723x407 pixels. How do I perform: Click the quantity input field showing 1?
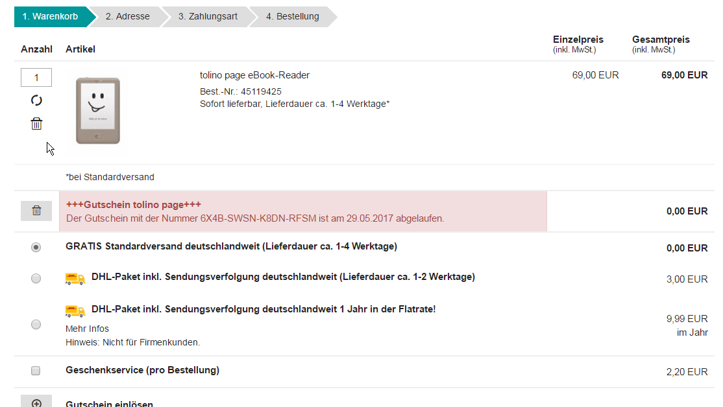tap(36, 77)
